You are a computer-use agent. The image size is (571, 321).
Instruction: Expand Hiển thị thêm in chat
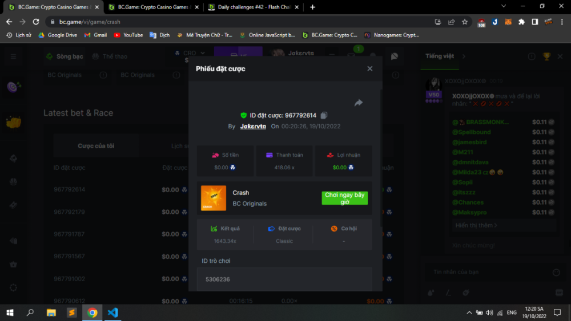pyautogui.click(x=476, y=225)
